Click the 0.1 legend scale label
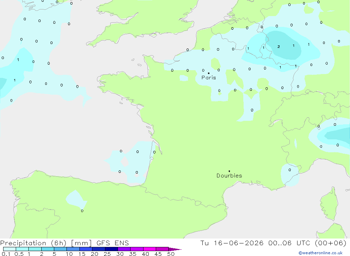 [6, 254]
